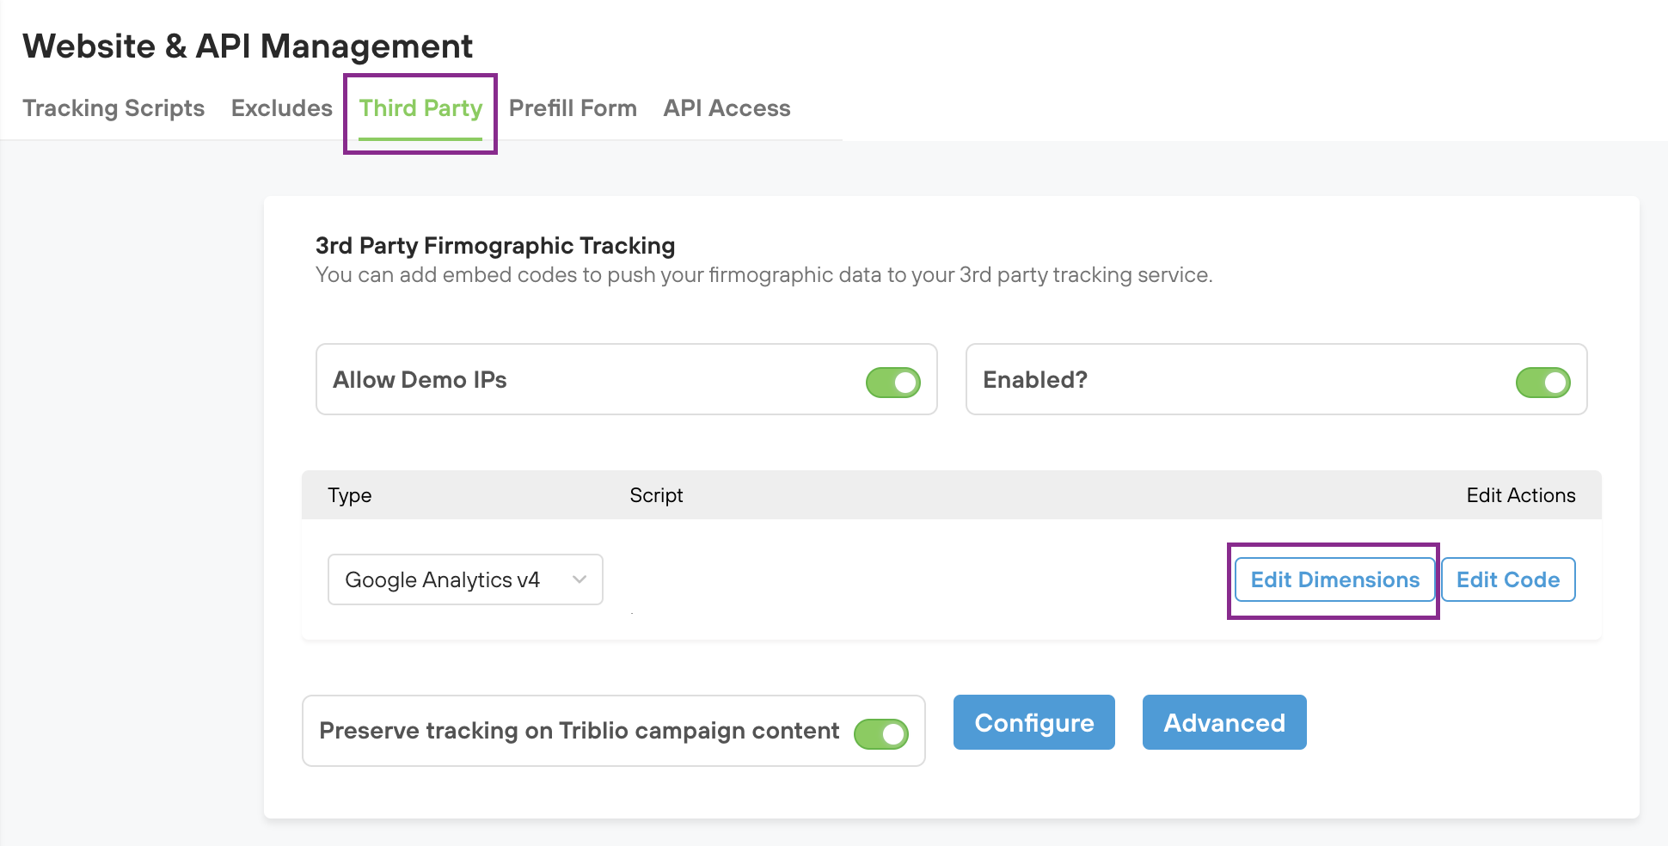Click the Website & API Management heading
The image size is (1668, 846).
coord(248,46)
